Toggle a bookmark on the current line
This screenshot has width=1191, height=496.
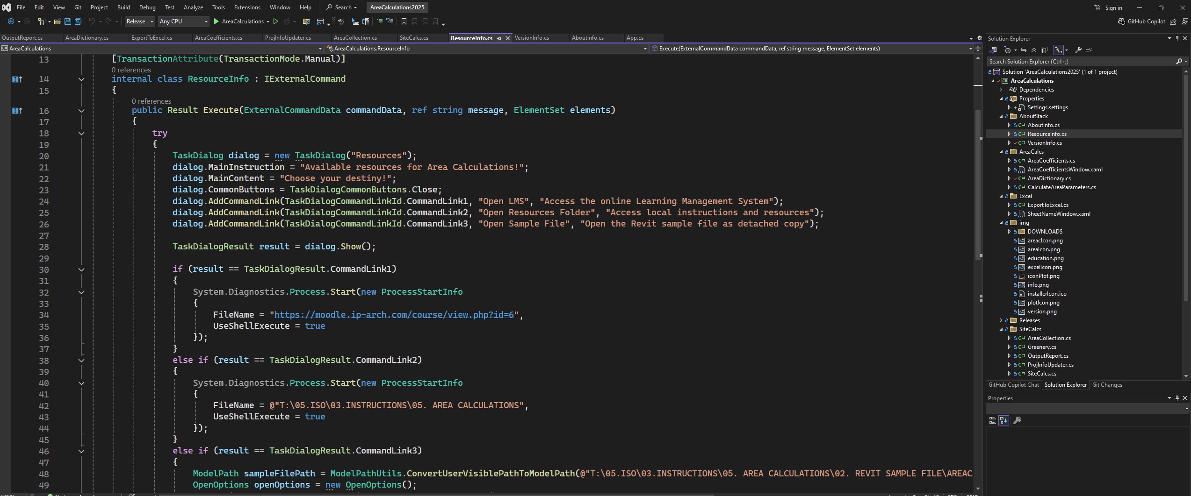point(404,21)
